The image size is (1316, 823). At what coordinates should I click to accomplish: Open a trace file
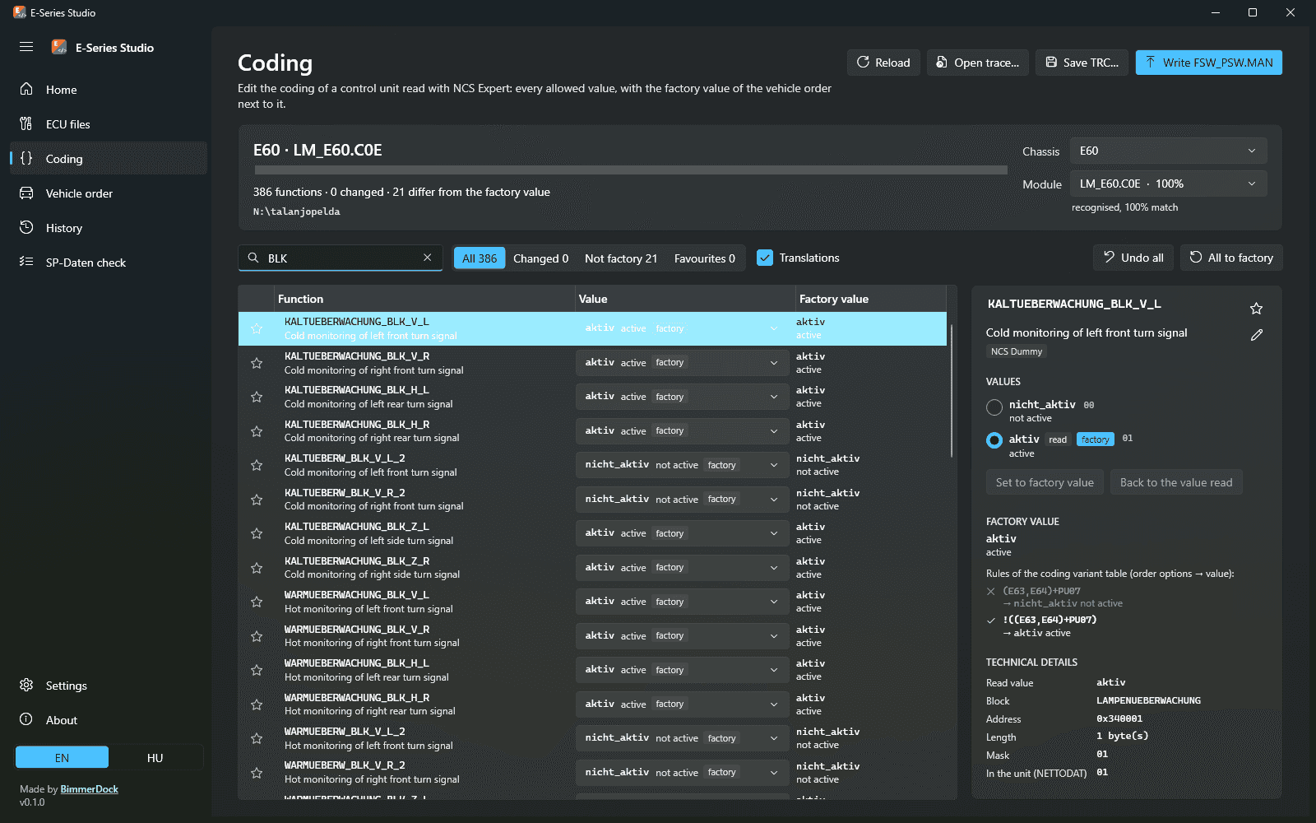[978, 63]
